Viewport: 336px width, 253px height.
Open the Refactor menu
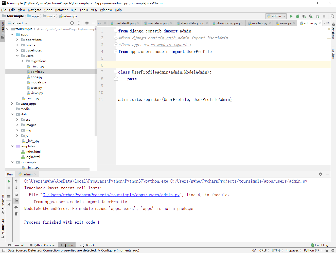coord(61,10)
